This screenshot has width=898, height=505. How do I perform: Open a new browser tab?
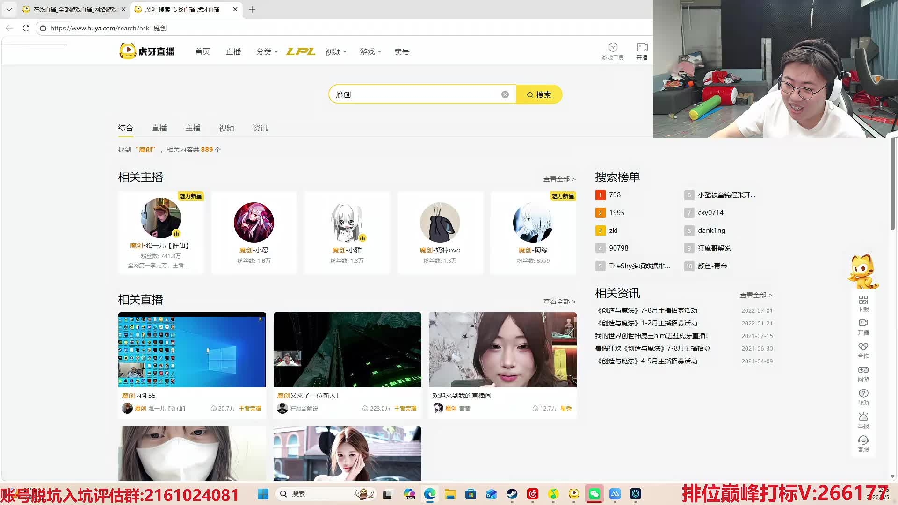(252, 9)
